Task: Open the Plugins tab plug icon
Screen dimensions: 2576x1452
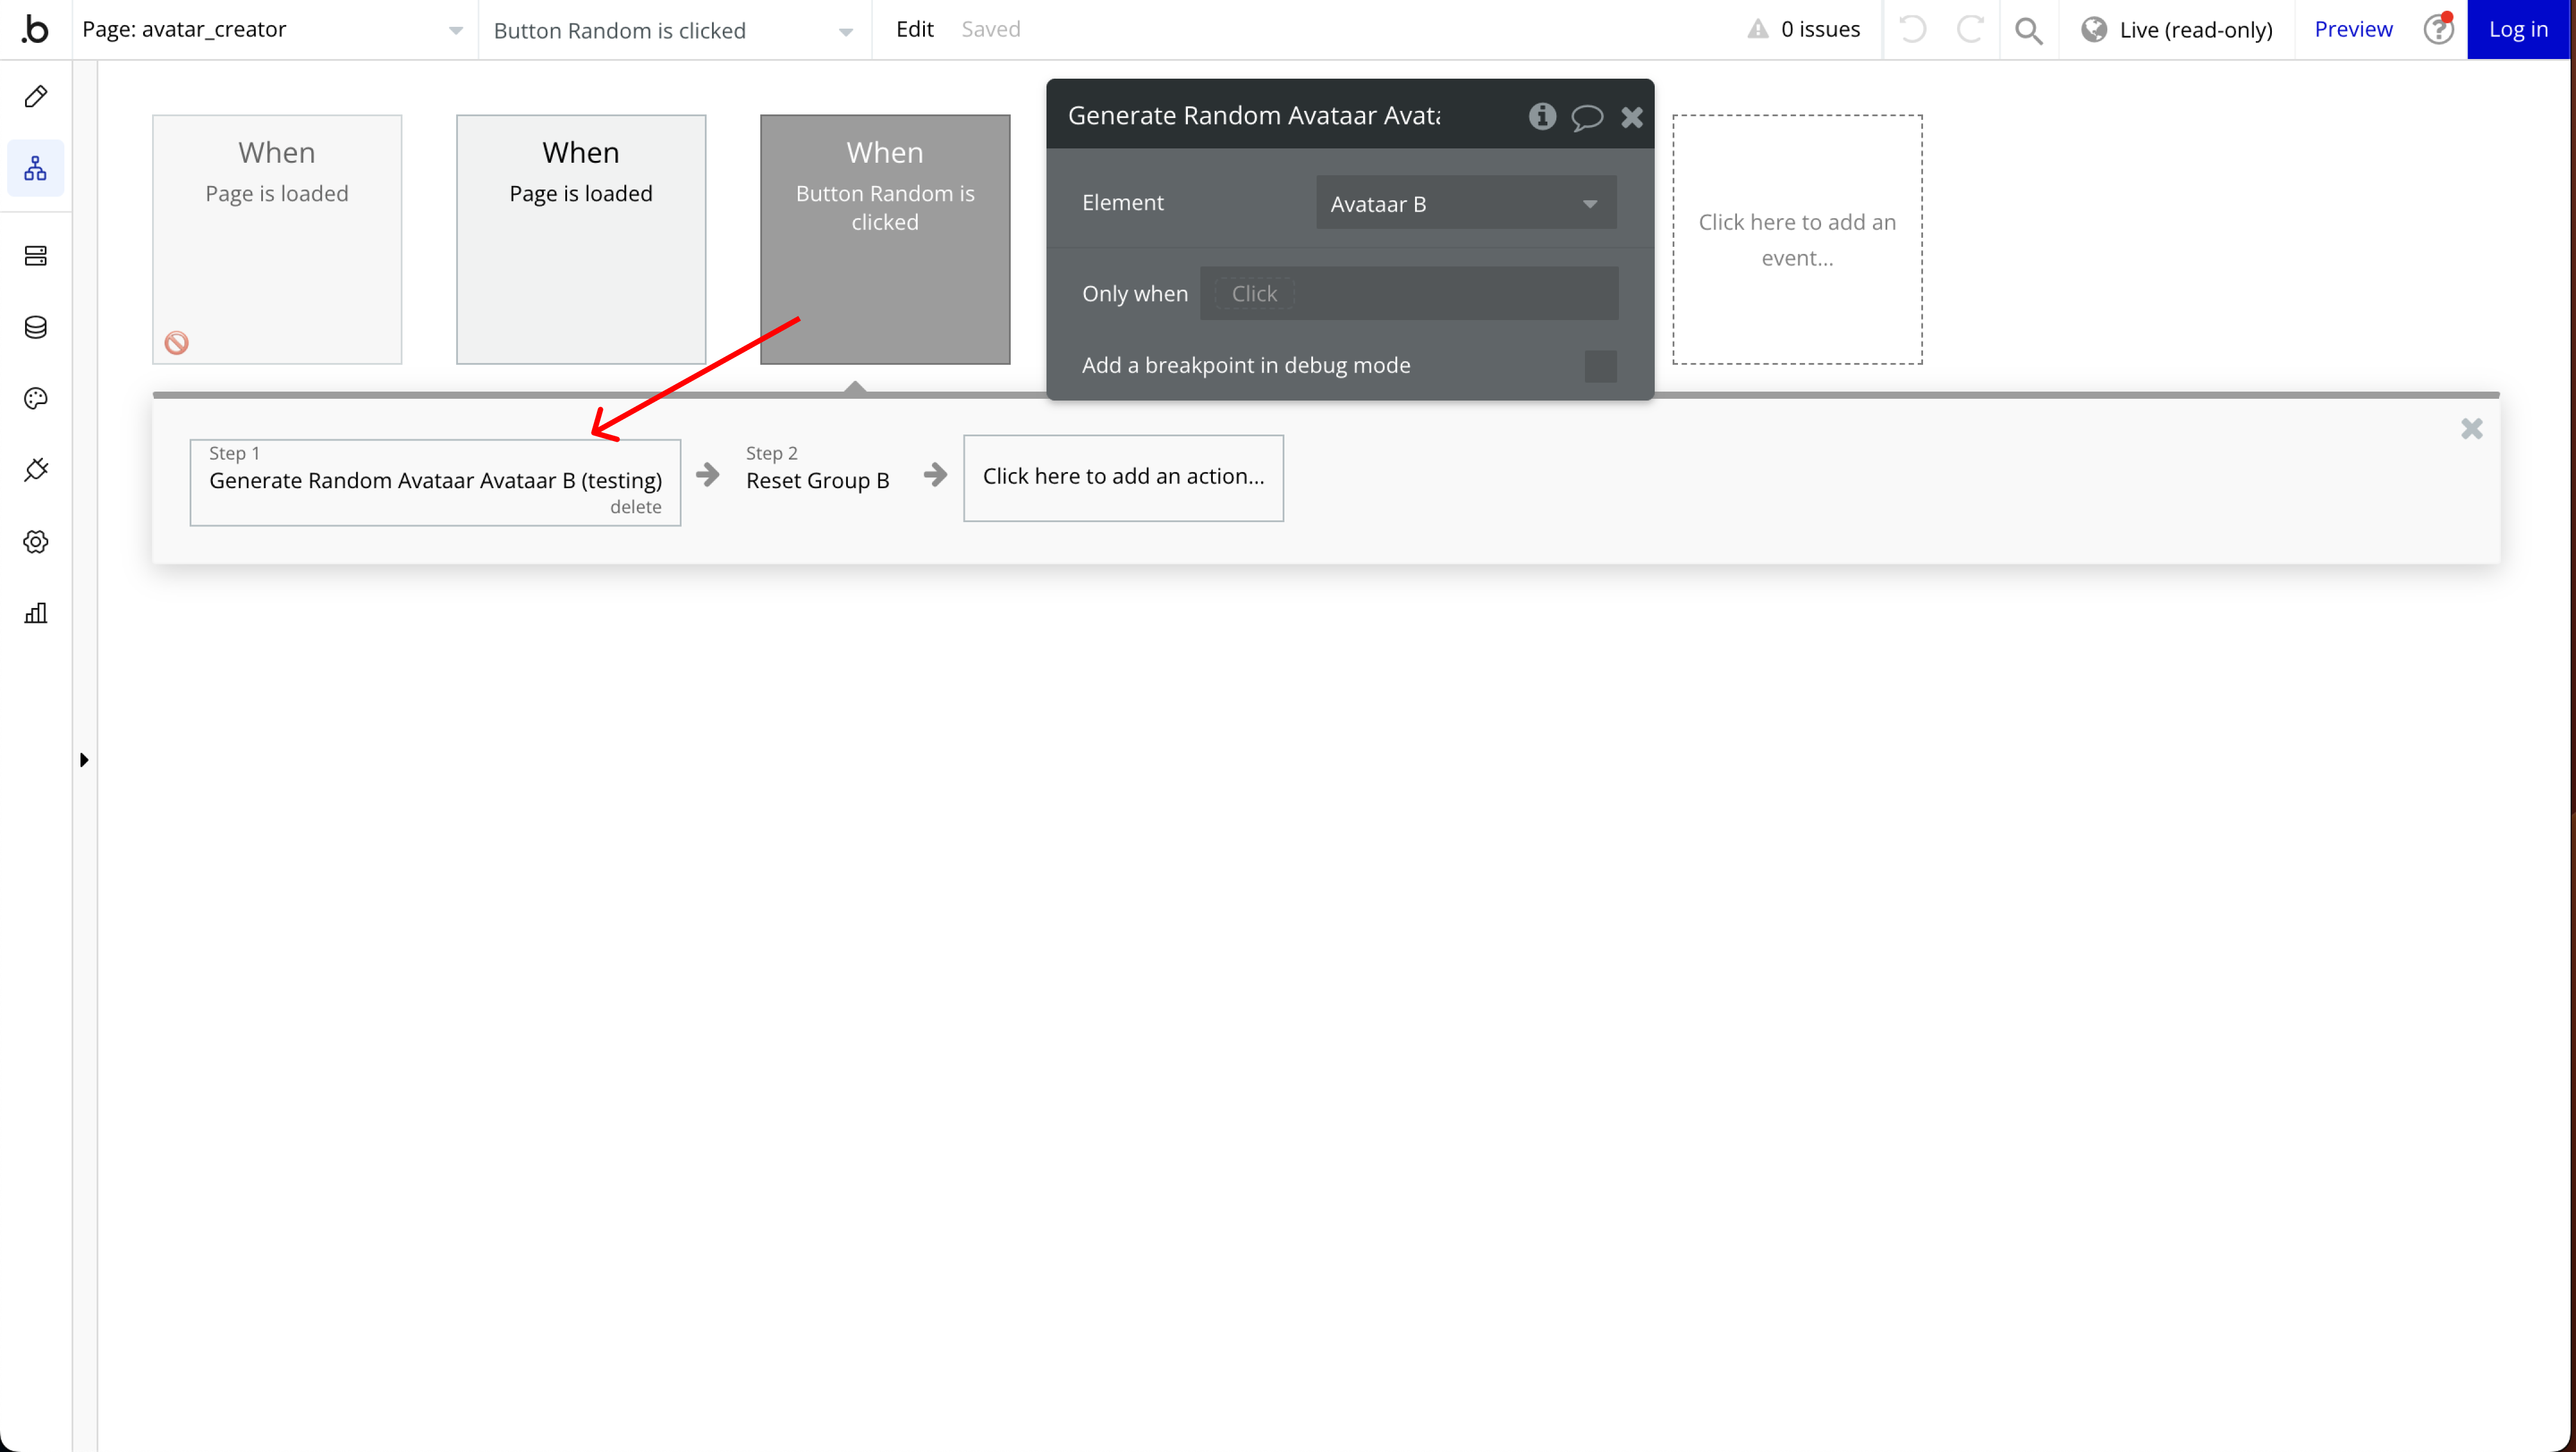Action: pos(36,470)
